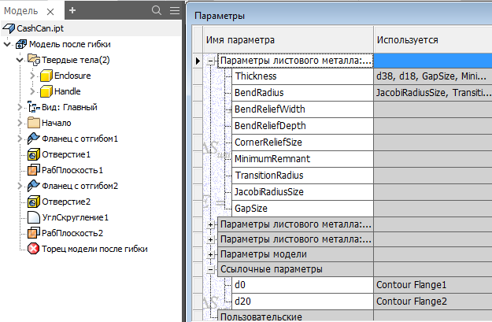Expand the second Параметры листового металла group
The width and height of the screenshot is (492, 322).
pos(211,224)
